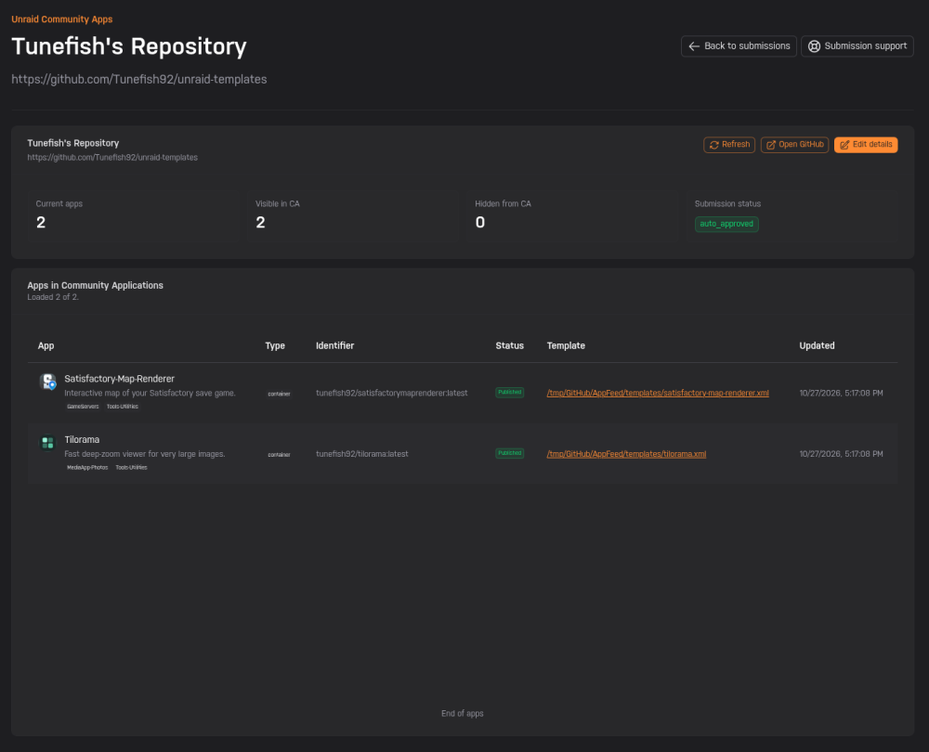Click the Status column header
The image size is (929, 752).
tap(509, 345)
